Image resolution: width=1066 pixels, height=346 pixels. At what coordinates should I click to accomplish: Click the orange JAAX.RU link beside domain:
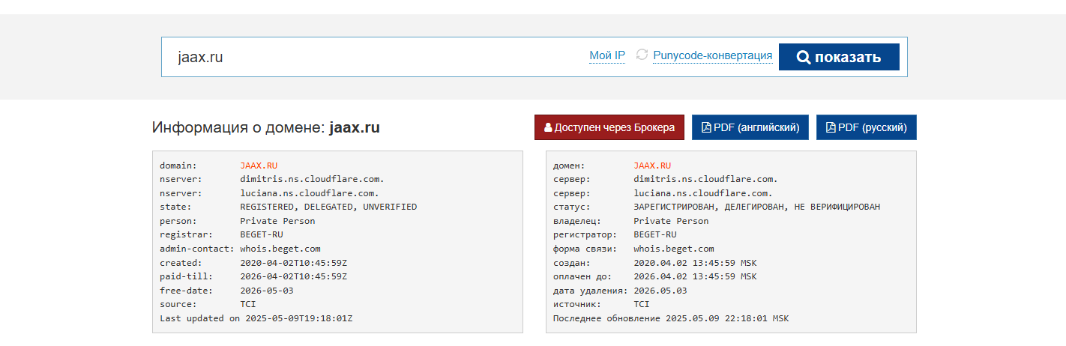(259, 166)
